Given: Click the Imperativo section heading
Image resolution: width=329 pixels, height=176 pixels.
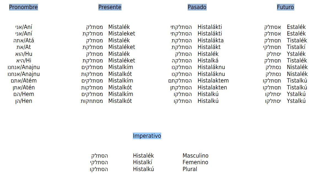Looking at the screenshot, I should pos(147,136).
